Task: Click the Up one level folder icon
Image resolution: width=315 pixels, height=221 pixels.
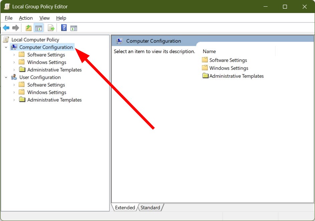Action: pos(28,28)
